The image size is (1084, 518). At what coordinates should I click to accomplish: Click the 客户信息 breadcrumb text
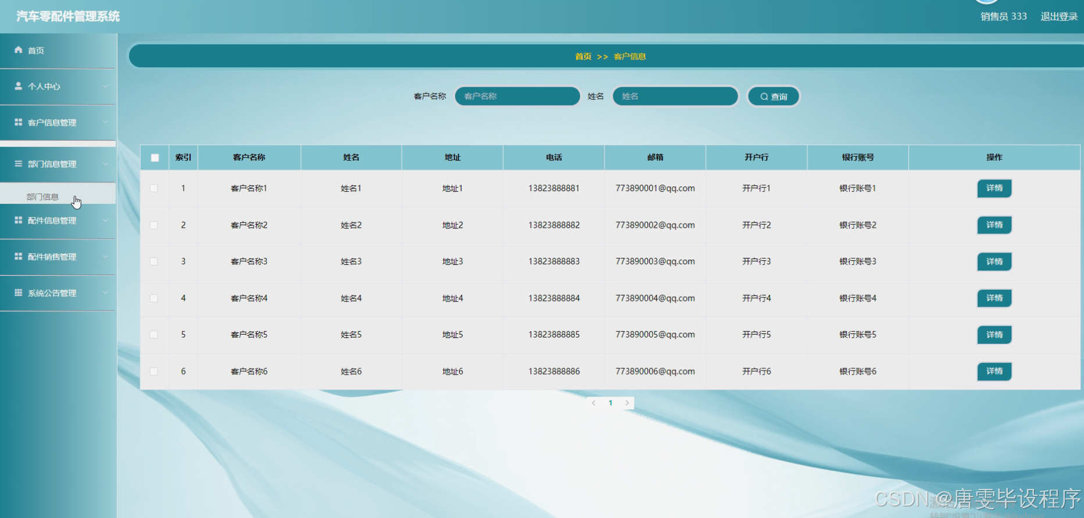point(630,56)
